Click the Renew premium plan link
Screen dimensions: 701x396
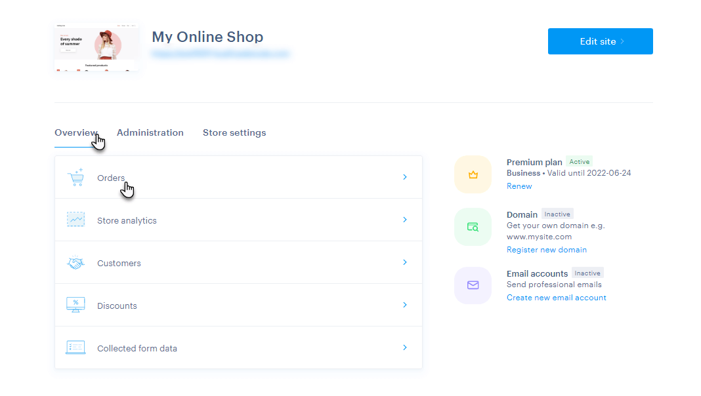coord(519,186)
